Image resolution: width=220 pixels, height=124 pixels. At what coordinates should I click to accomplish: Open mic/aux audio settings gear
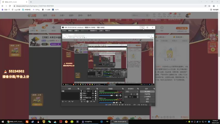120,103
